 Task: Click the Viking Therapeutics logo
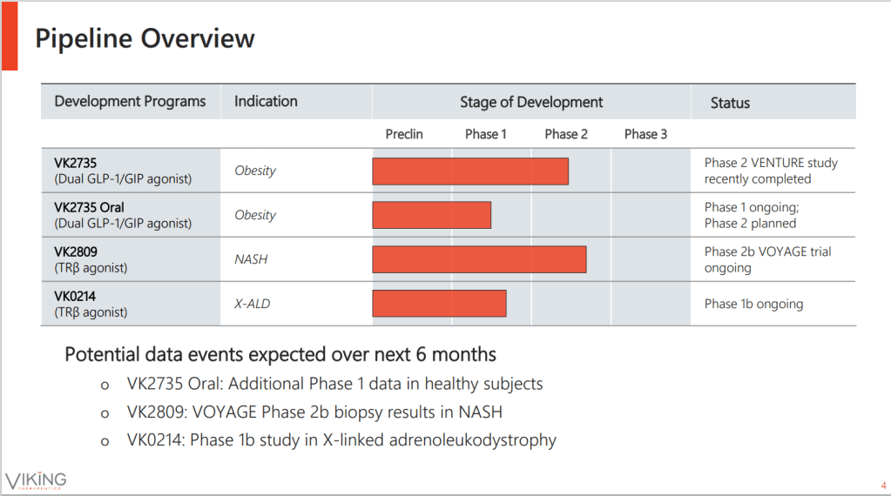pyautogui.click(x=36, y=480)
